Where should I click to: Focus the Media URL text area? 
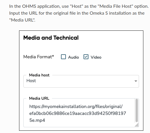[x=81, y=113]
